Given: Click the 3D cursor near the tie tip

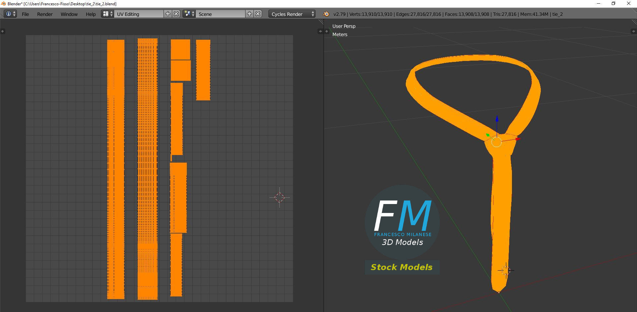Looking at the screenshot, I should (x=506, y=270).
